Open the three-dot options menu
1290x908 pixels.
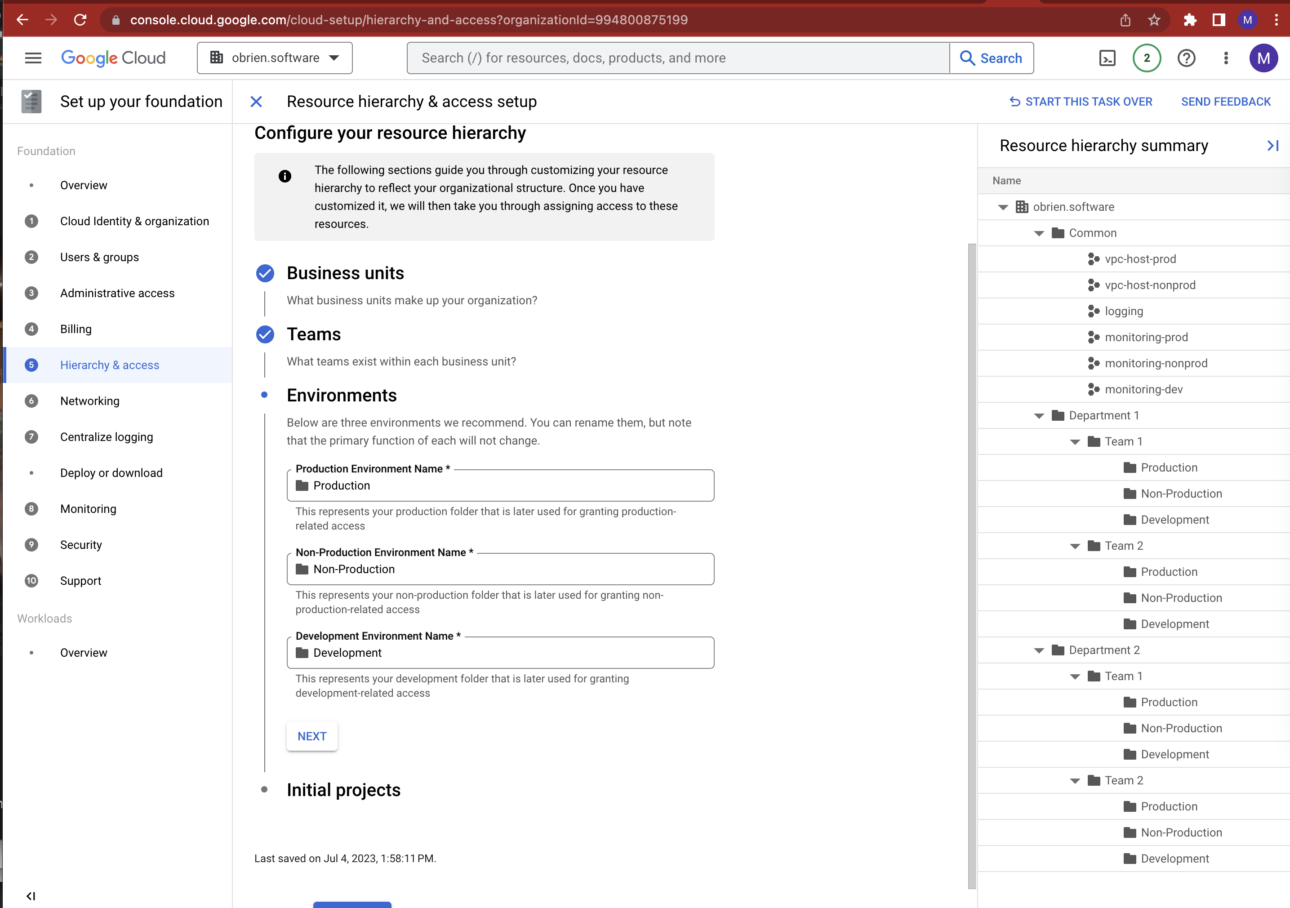(x=1226, y=58)
